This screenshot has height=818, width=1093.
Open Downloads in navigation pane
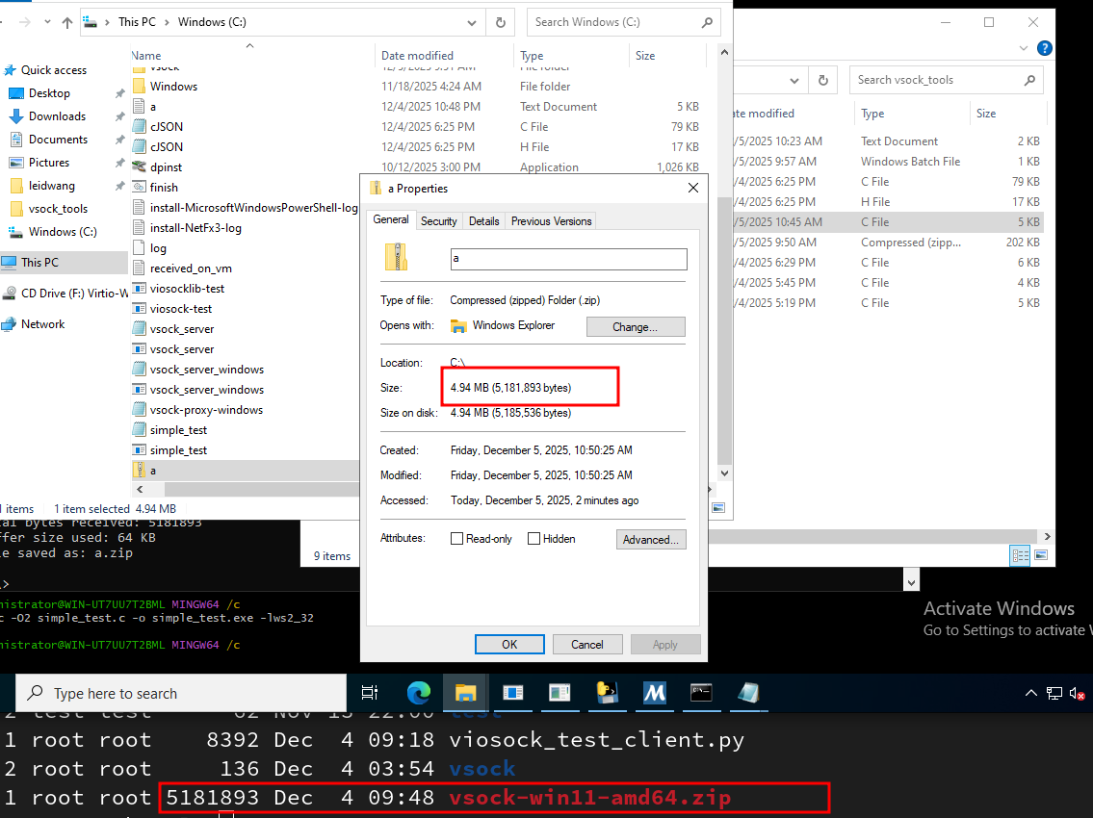[x=57, y=116]
